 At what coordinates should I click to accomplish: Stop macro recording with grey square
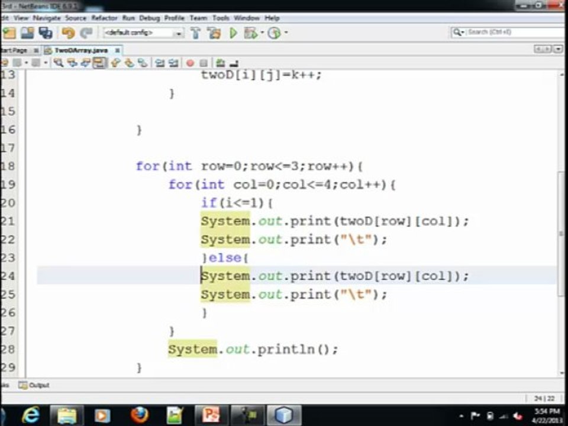pos(204,63)
